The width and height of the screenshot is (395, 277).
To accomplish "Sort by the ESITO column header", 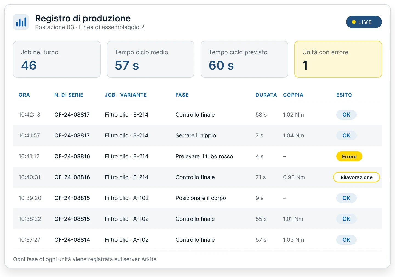I will pos(344,95).
